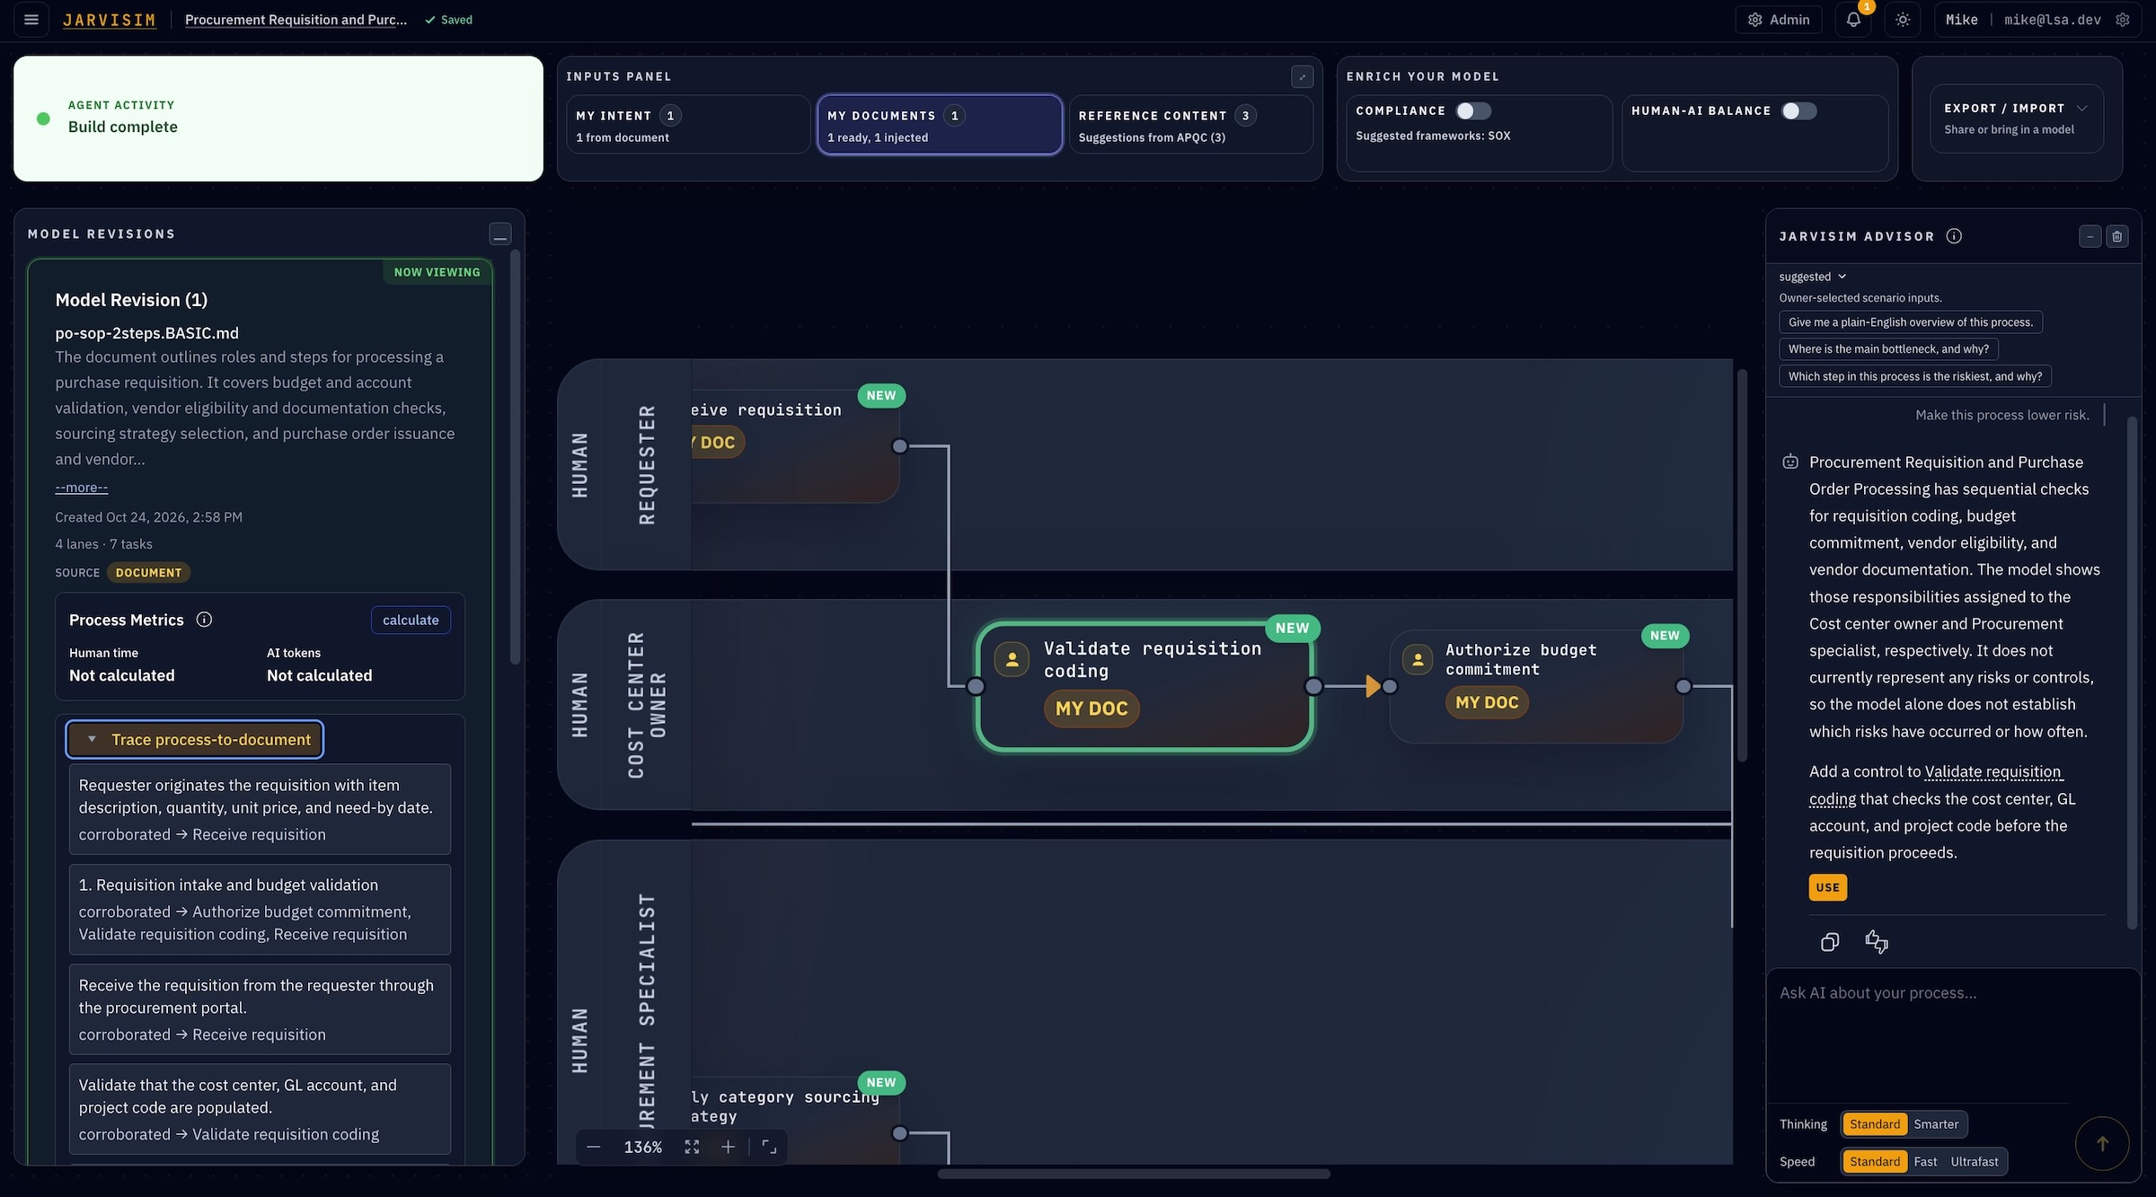Viewport: 2156px width, 1197px height.
Task: Open the notifications bell
Action: coord(1853,20)
